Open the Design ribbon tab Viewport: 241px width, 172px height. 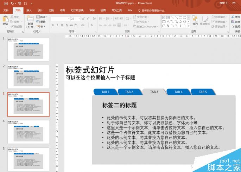[40, 11]
